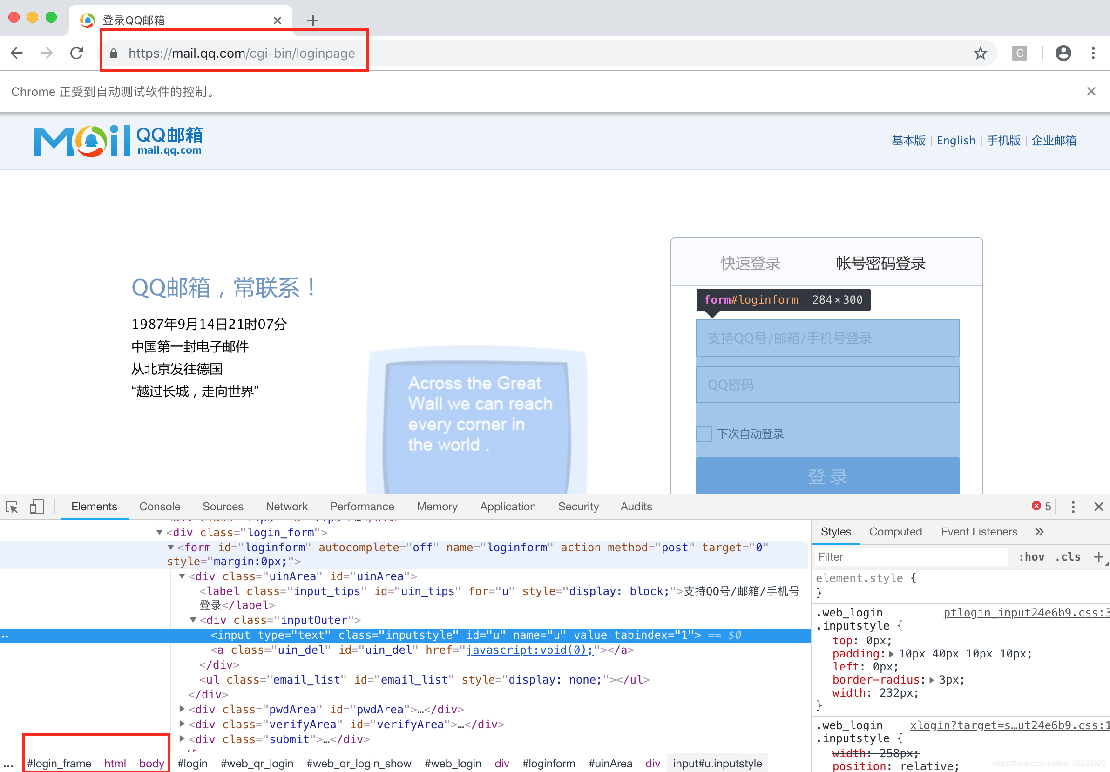
Task: Click the site lock icon in address bar
Action: 114,53
